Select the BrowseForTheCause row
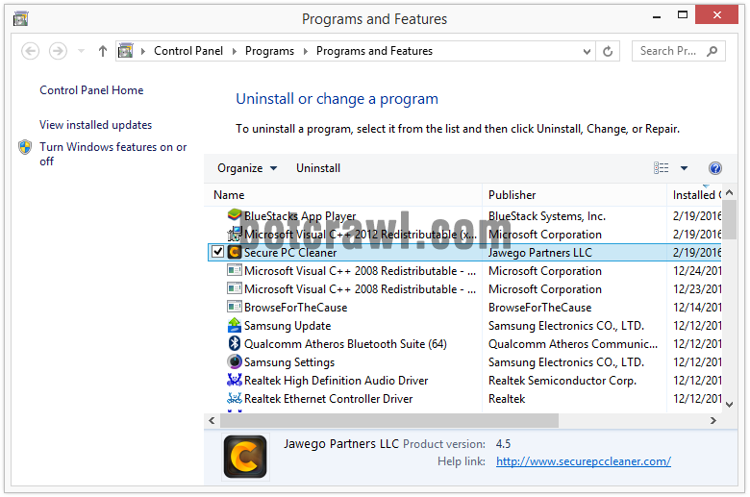This screenshot has height=497, width=750. (464, 307)
